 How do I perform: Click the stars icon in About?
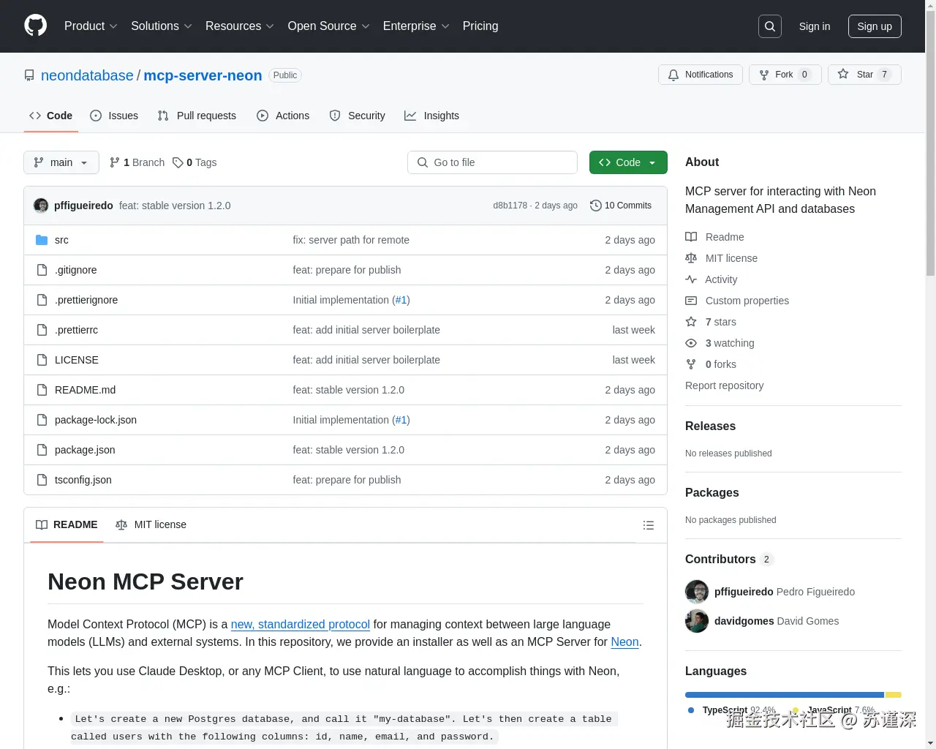pos(691,322)
